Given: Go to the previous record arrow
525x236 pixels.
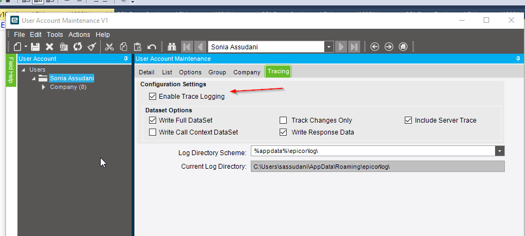Looking at the screenshot, I should [x=200, y=47].
